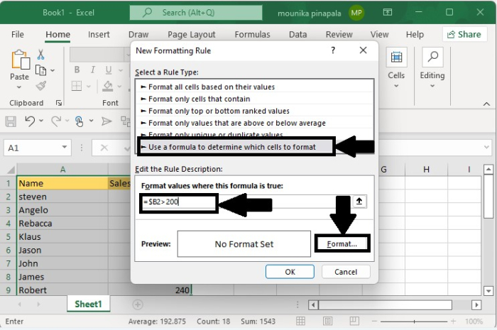Toggle Italic formatting
The image size is (497, 330).
click(x=92, y=70)
